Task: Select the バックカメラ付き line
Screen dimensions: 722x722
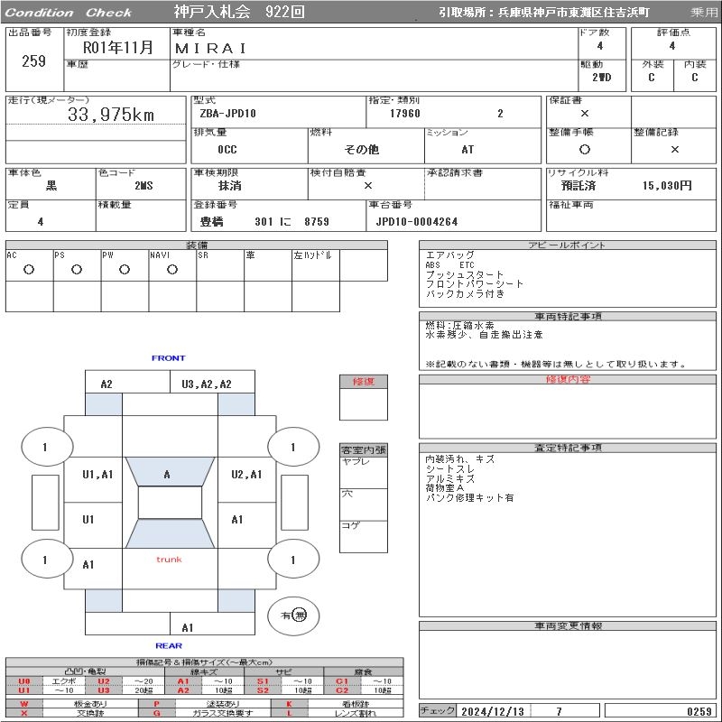Action: pos(465,293)
